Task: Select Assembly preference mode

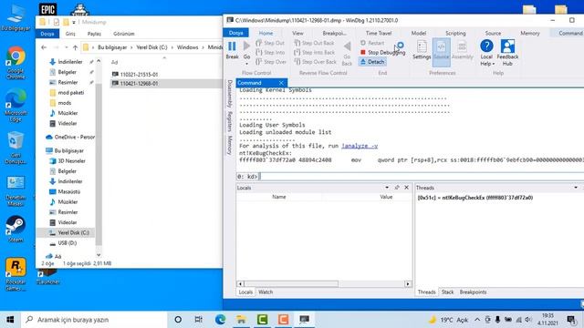Action: click(x=463, y=50)
